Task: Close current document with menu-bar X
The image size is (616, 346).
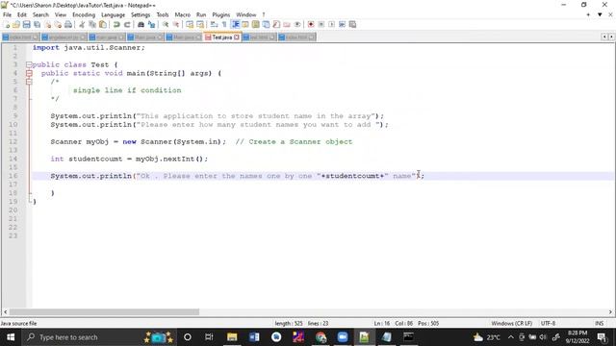Action: [610, 15]
